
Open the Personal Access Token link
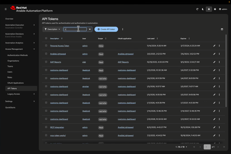[59, 46]
